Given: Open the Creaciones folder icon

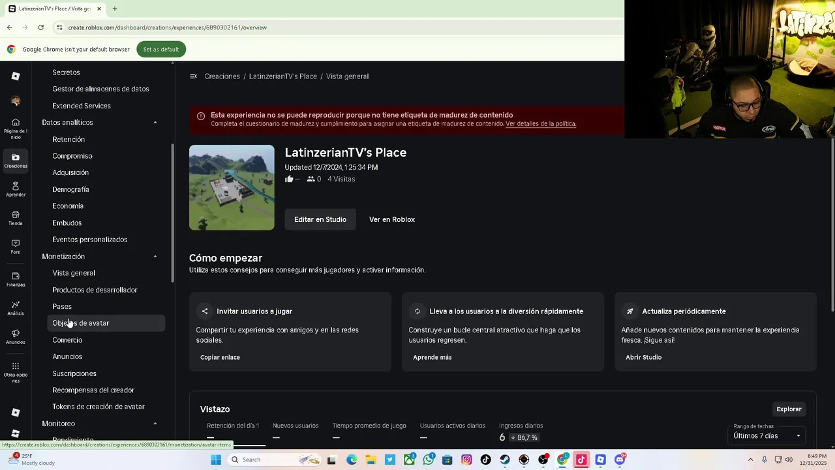Looking at the screenshot, I should [16, 157].
